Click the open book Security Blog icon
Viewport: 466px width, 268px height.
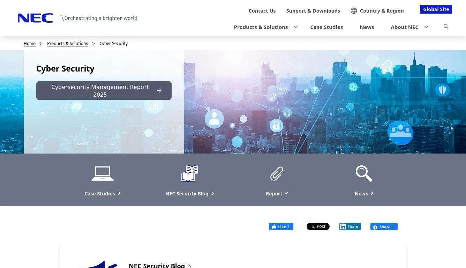pyautogui.click(x=189, y=173)
